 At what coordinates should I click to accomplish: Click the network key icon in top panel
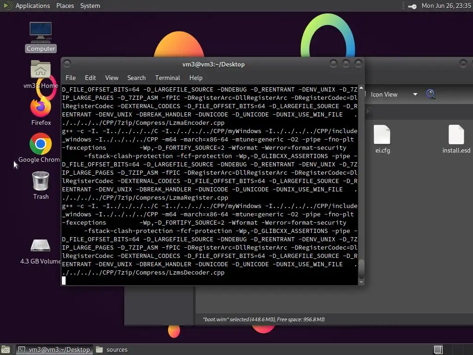[x=412, y=6]
